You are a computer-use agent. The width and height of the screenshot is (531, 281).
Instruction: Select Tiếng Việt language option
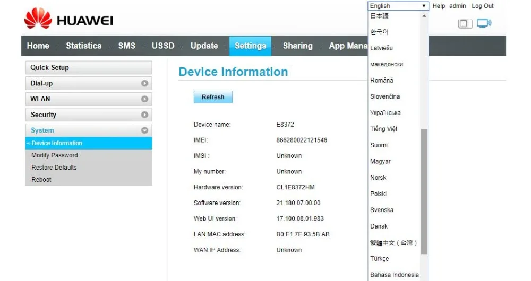point(384,129)
